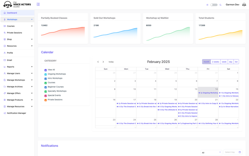Open the user avatar headphone icon
The width and height of the screenshot is (249, 156).
pos(244,5)
